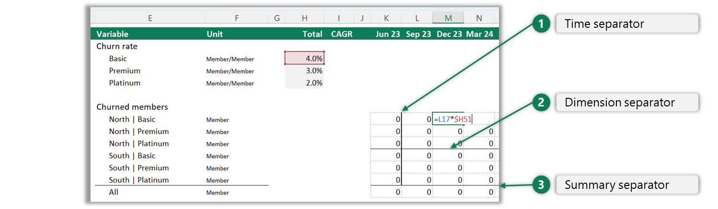Click the Jun 23 value in the All row
The height and width of the screenshot is (209, 718).
(386, 192)
